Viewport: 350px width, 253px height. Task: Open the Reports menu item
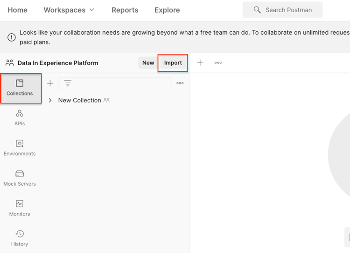125,10
